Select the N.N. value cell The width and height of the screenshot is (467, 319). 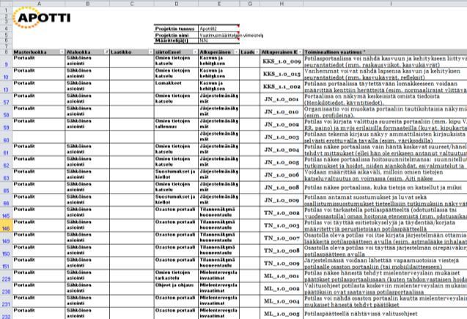click(x=219, y=41)
